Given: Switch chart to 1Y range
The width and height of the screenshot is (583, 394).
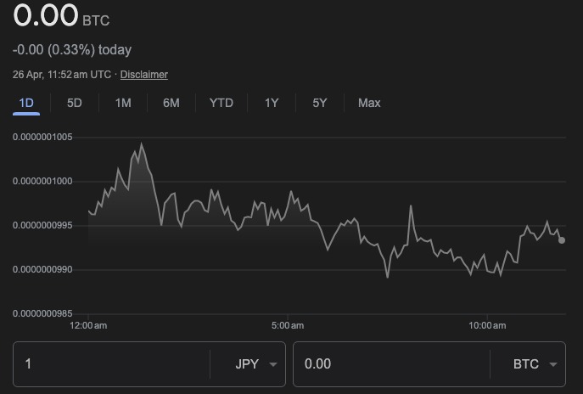Looking at the screenshot, I should (272, 103).
